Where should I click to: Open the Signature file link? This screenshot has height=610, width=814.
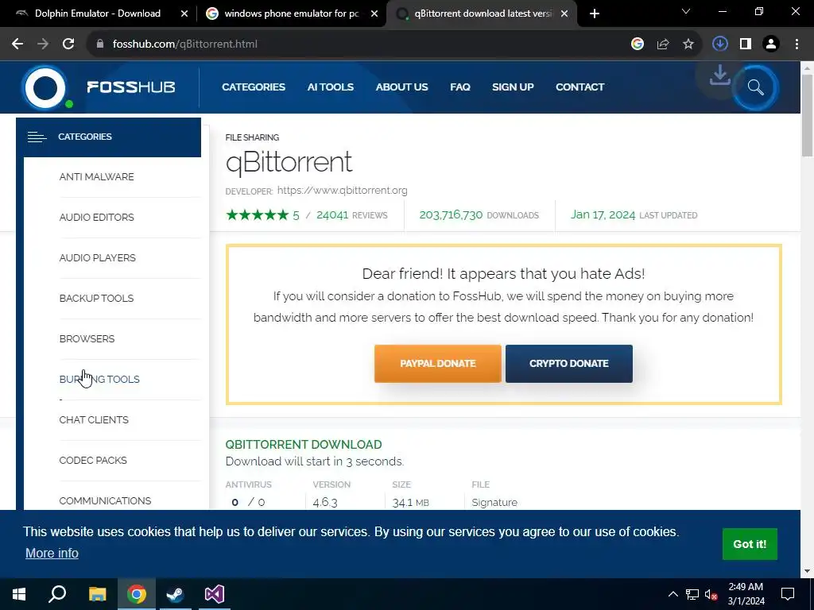(494, 502)
